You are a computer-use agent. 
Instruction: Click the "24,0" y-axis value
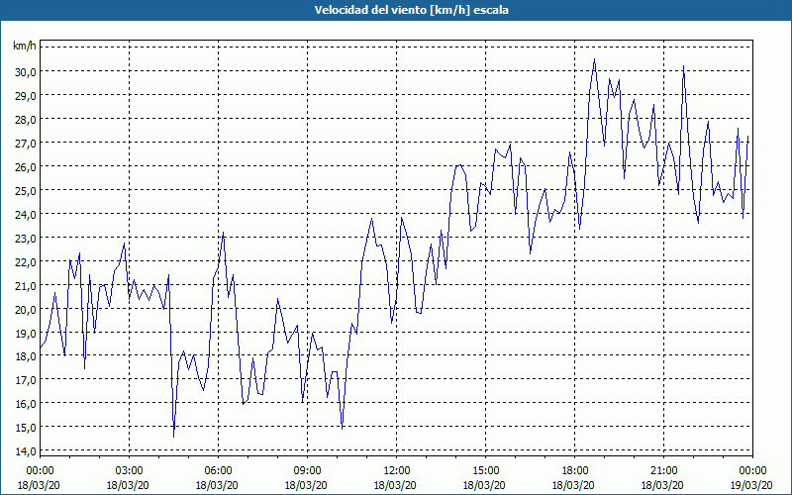click(x=26, y=214)
